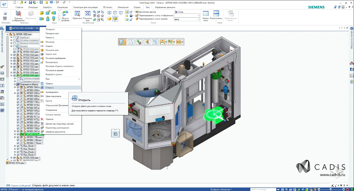Screen dimensions: 354x191
Task: Uncheck visibility of MF500-1001 part in tree
Action: (14, 52)
